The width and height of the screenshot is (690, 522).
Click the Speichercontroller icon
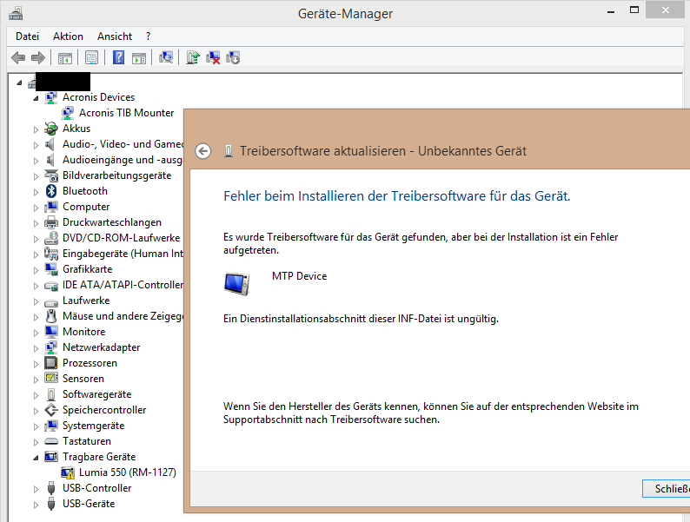point(51,410)
